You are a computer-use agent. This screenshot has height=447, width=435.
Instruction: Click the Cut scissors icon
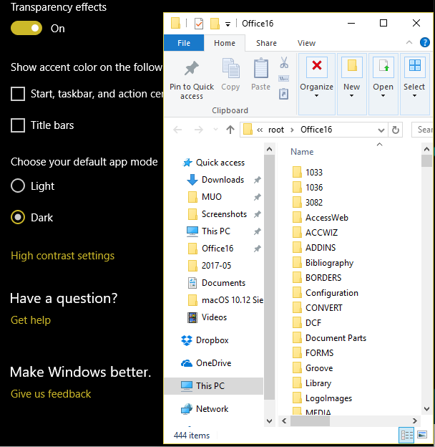284,62
